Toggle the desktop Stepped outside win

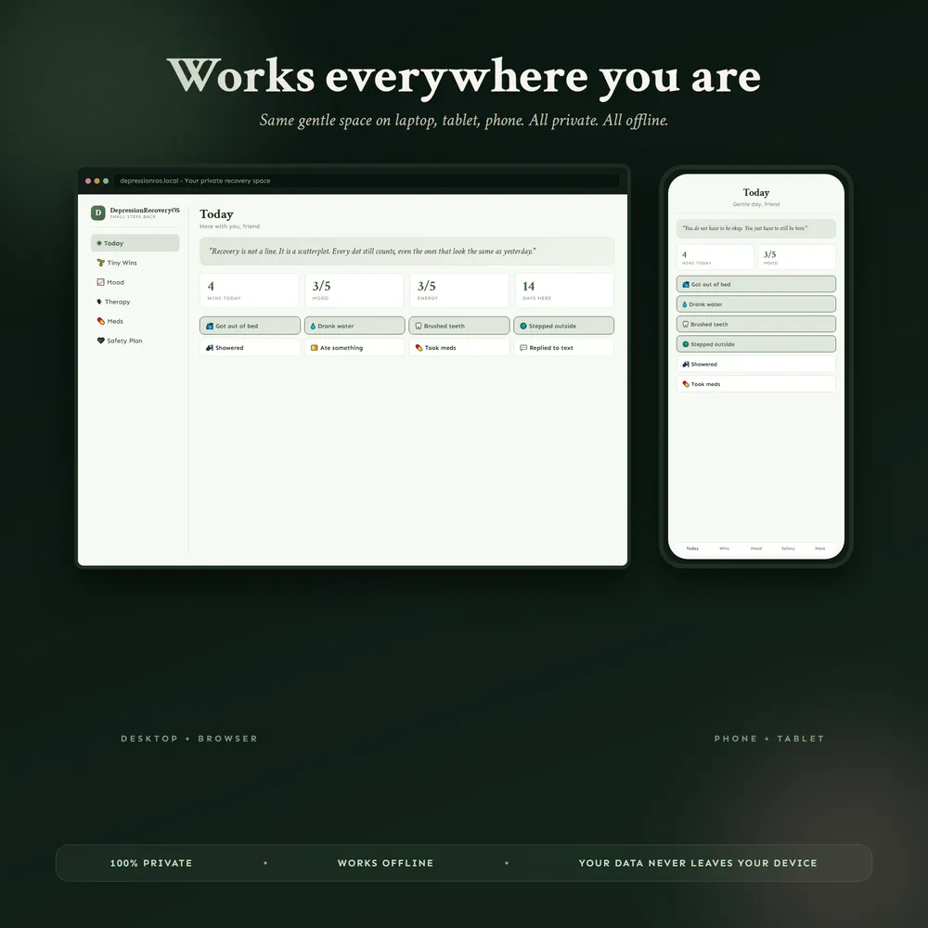[x=563, y=326]
